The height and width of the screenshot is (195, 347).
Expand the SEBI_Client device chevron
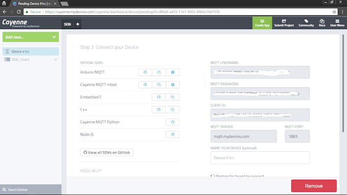click(x=56, y=60)
